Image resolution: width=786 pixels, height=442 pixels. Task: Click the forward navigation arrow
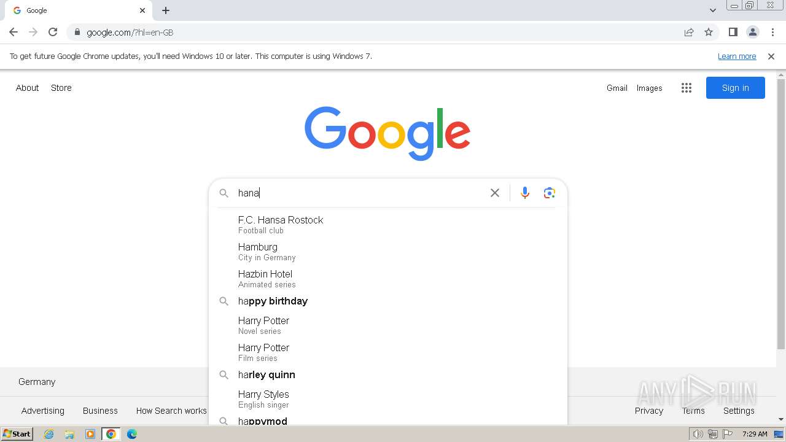coord(33,32)
